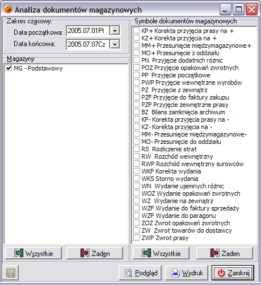Viewport: 261px width, 285px height.
Task: Check PZP Przyjęcie zewnętrzne prasy
Action: (x=136, y=105)
